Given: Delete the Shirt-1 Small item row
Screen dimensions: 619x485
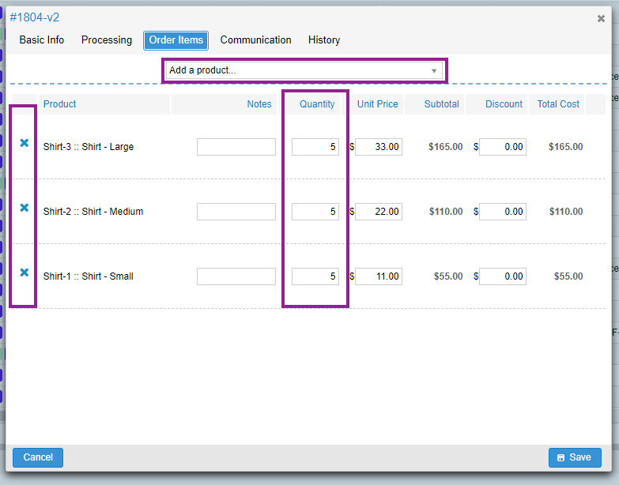Looking at the screenshot, I should click(24, 272).
